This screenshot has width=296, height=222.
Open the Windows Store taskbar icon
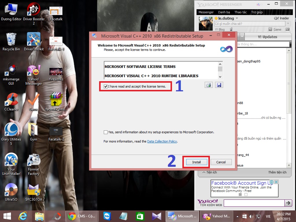point(140,216)
